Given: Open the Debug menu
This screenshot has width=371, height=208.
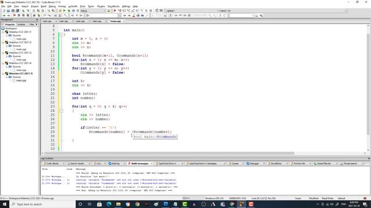Looking at the screenshot, I should [52, 6].
